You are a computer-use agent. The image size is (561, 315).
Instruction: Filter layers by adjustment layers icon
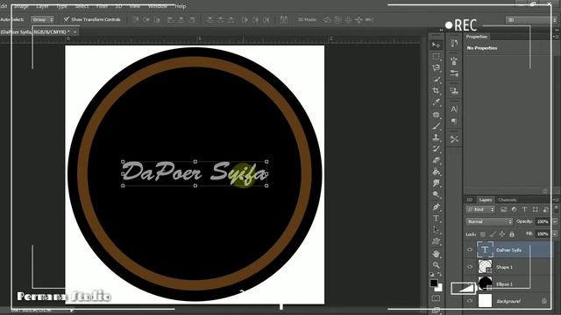click(x=515, y=210)
